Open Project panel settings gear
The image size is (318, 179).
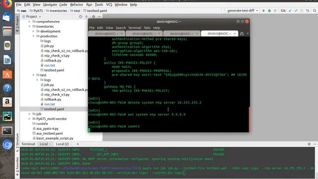93,16
